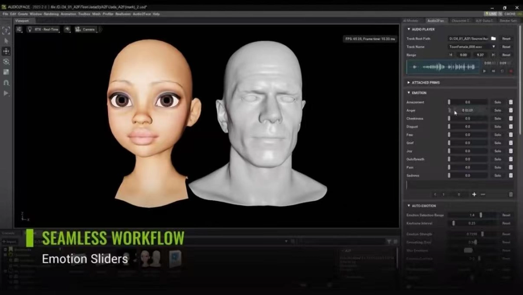Activate the Rotate tool in left toolbar
Screen dimensions: 523x295
(6, 62)
